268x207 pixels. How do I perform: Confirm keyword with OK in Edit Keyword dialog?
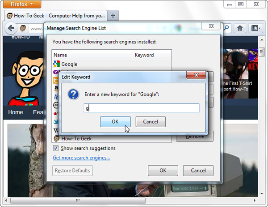pos(115,121)
